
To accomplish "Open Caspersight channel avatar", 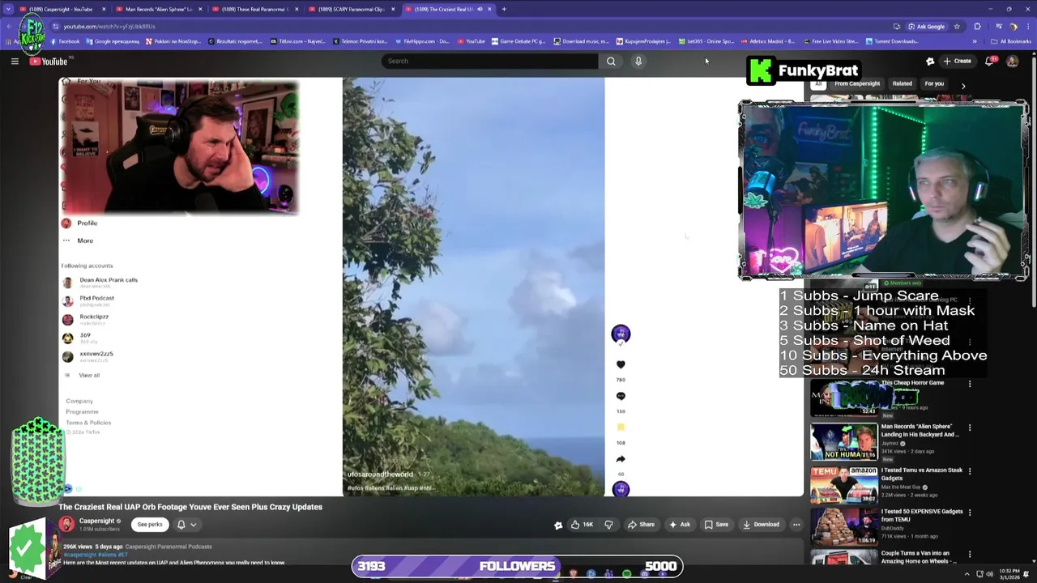I will click(66, 524).
